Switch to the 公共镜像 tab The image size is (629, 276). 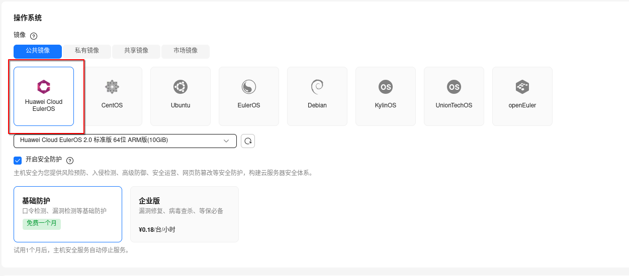tap(38, 51)
